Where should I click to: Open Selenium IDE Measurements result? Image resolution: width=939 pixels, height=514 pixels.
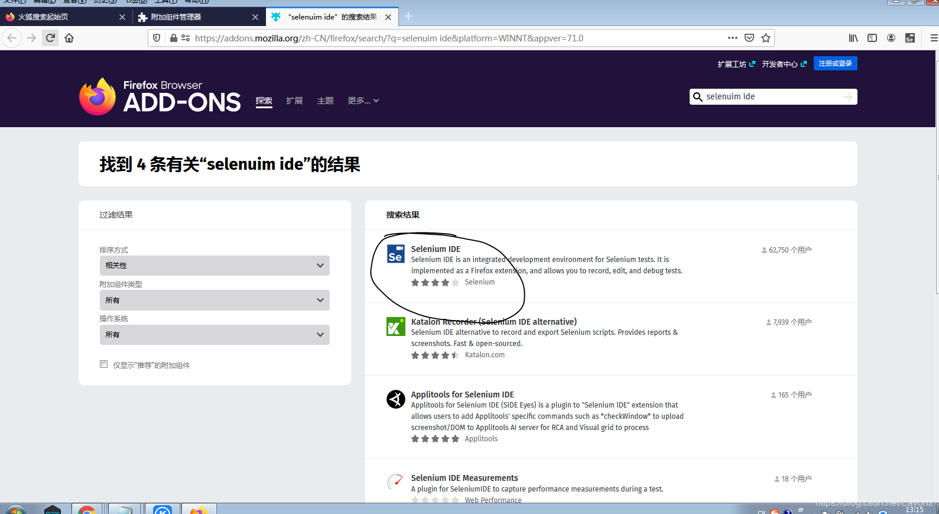pos(464,478)
